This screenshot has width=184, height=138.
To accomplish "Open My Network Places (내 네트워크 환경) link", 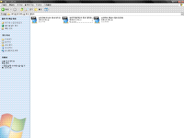I will [11, 51].
